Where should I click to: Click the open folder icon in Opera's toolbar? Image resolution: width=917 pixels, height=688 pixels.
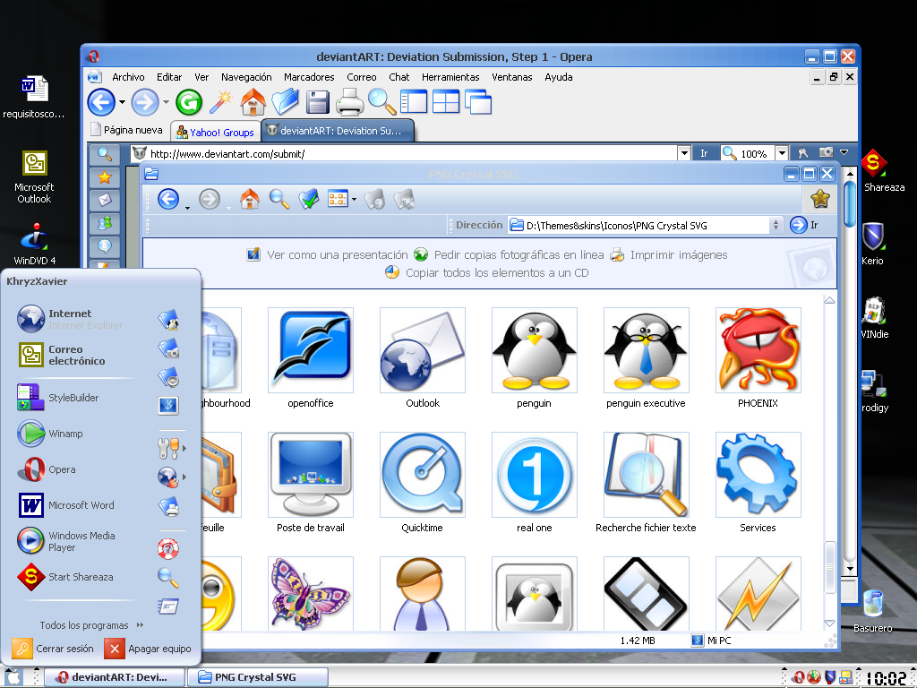click(286, 102)
